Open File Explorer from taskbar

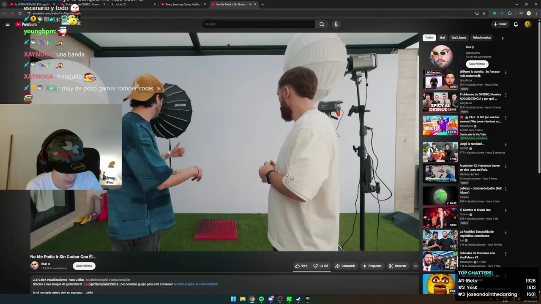click(243, 299)
